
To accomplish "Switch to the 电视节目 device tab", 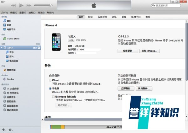I will (x=136, y=17).
